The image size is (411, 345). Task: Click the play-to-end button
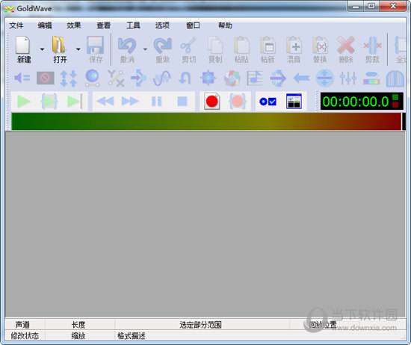(x=75, y=102)
